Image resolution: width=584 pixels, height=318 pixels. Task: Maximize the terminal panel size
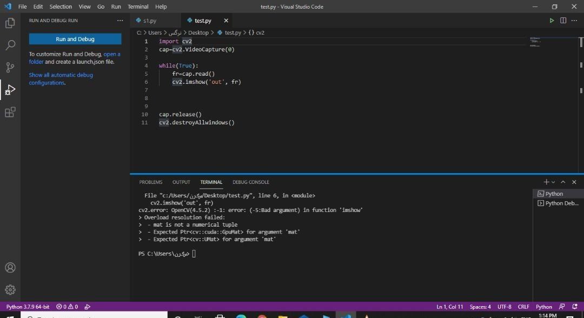click(x=563, y=182)
